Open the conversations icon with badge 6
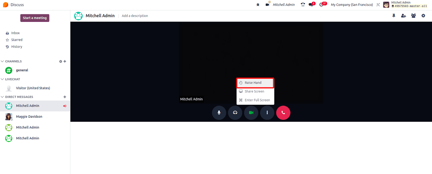Screen dimensions: 432x174 [x=312, y=4]
